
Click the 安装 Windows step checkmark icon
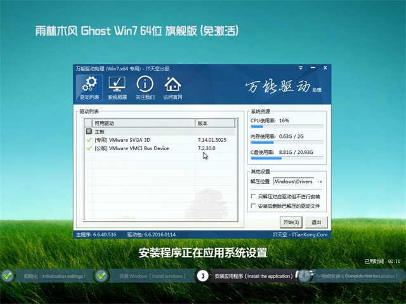(101, 276)
